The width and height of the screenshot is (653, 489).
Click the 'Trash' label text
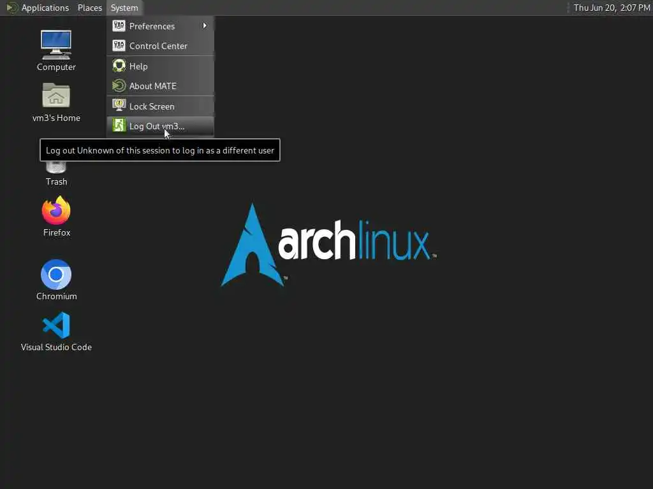(x=56, y=181)
